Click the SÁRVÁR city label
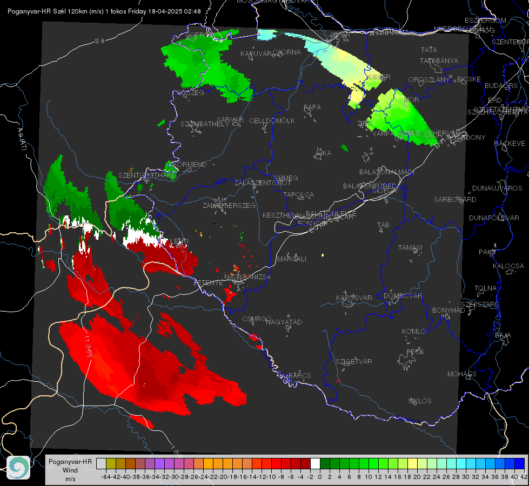 (x=230, y=120)
